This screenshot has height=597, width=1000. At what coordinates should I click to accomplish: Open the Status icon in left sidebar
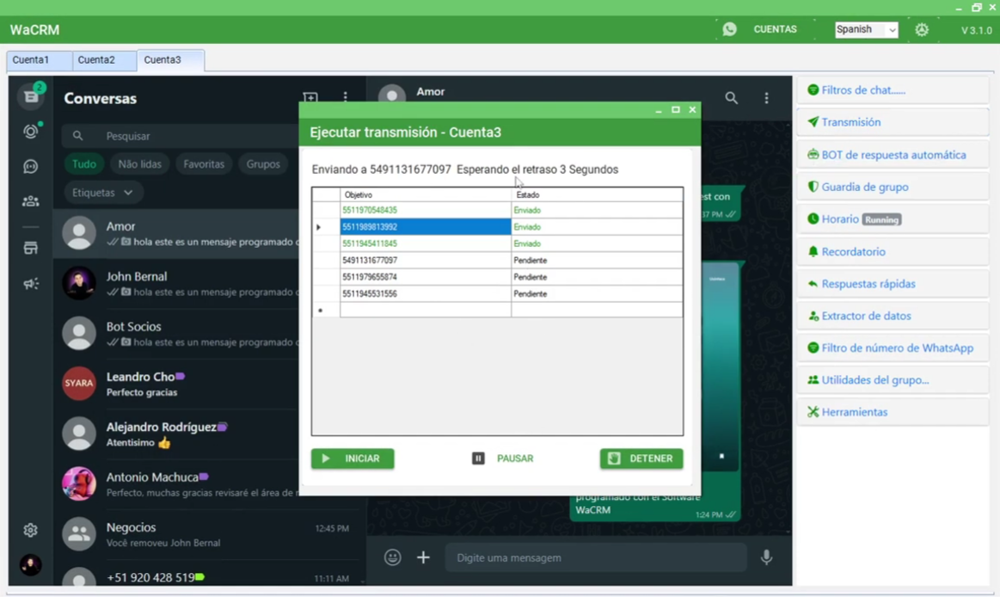31,131
